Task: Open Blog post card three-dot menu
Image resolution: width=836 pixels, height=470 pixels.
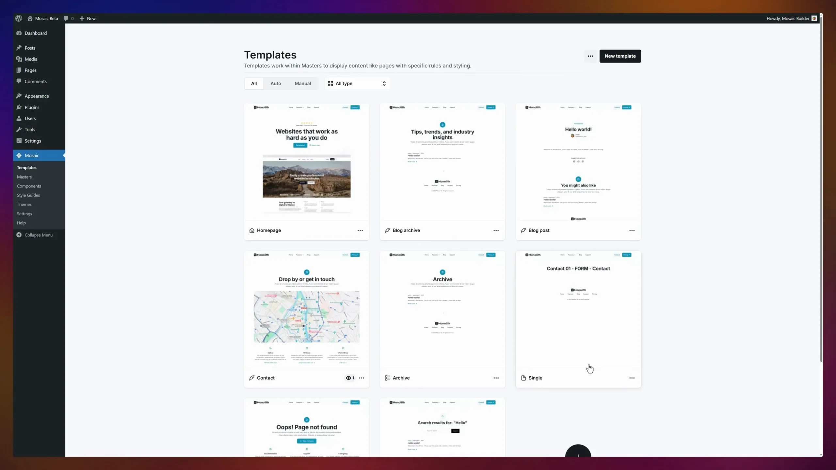Action: (632, 230)
